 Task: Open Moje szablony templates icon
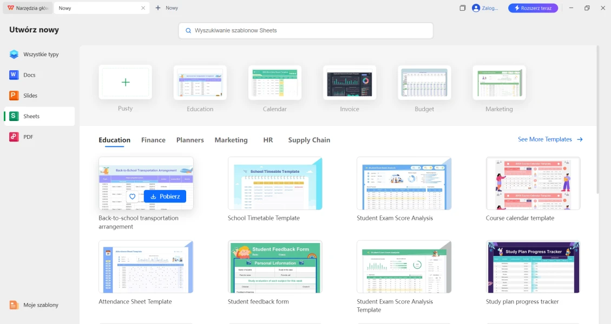14,305
